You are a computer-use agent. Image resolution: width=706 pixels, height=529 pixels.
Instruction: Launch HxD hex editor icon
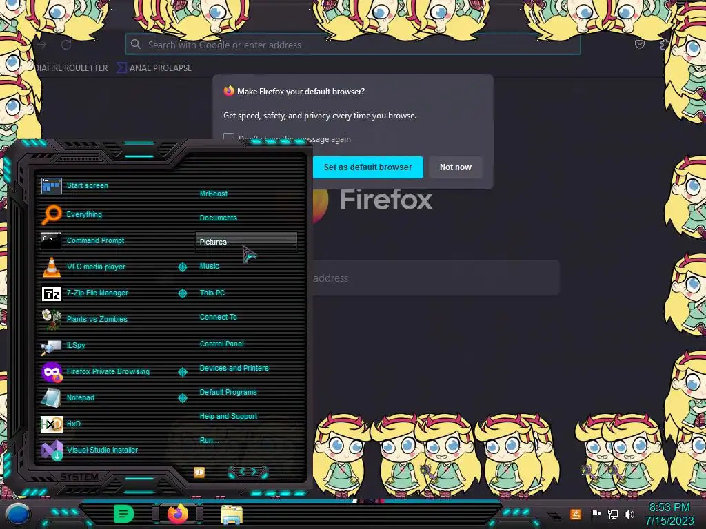coord(51,424)
